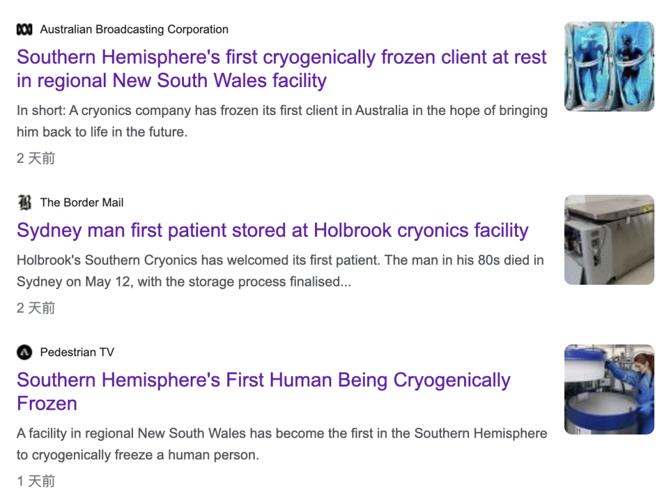
Task: Open the cryonics storage tank thumbnail
Action: pyautogui.click(x=609, y=240)
